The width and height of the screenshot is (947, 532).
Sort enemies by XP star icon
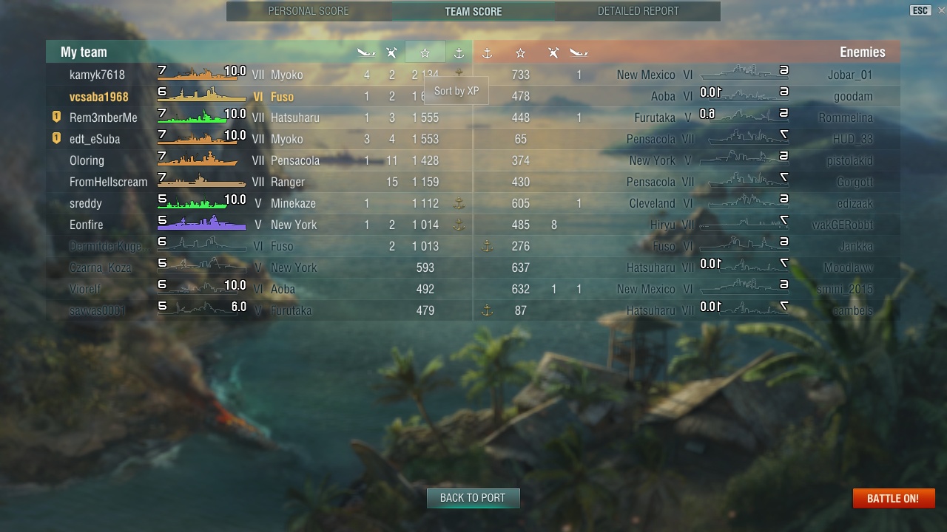[521, 52]
